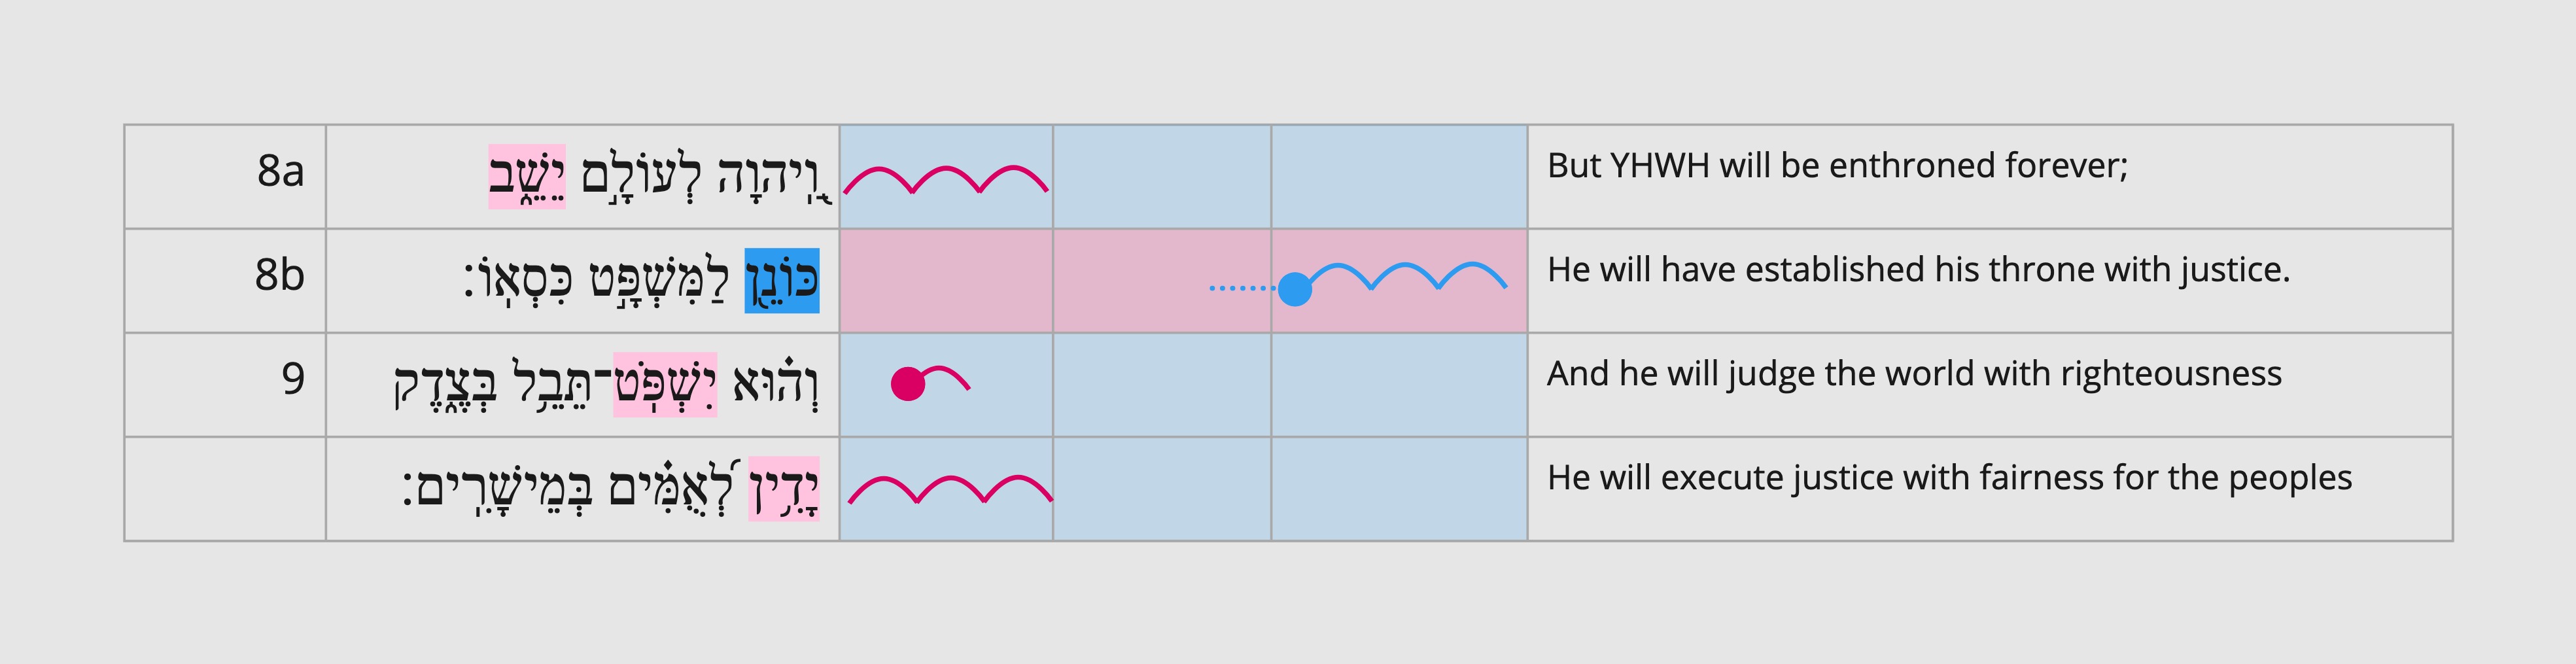Click the pink-highlighted first word in bottom row
The height and width of the screenshot is (664, 2576).
[x=784, y=489]
